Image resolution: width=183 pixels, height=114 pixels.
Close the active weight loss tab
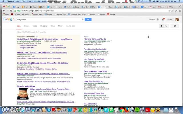(104, 7)
